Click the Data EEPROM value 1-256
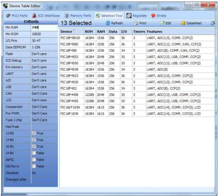 36,47
